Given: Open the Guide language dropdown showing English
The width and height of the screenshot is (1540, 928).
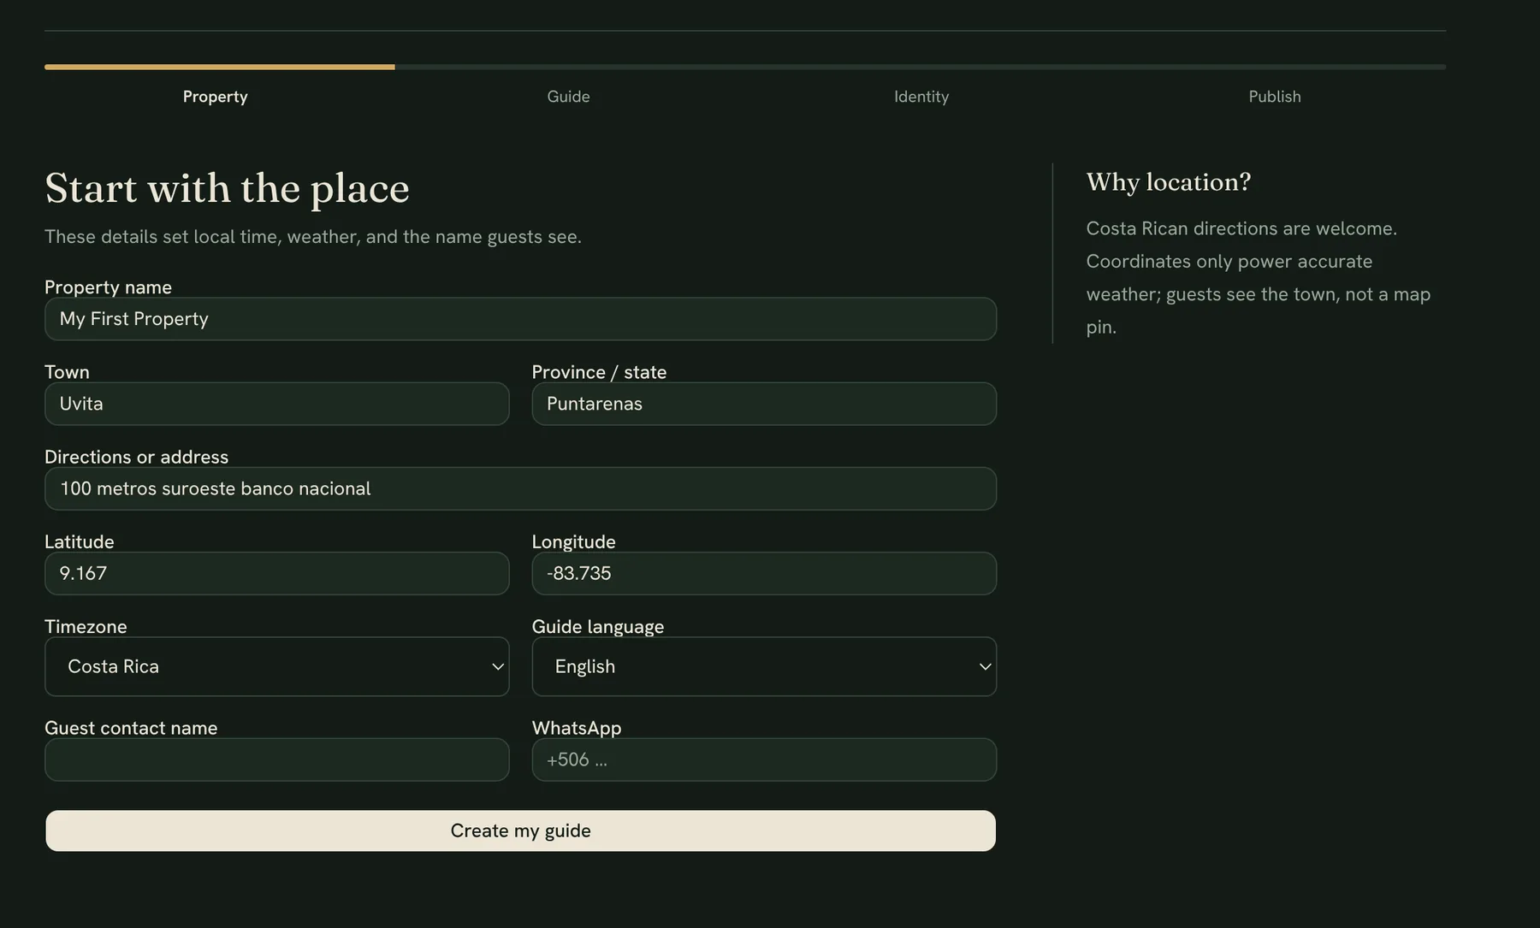Looking at the screenshot, I should click(x=764, y=666).
